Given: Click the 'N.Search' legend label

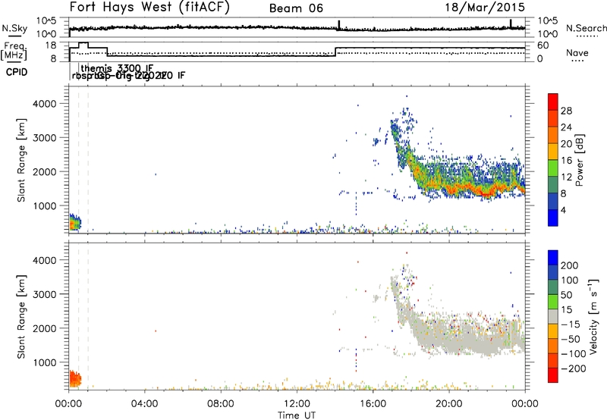Looking at the screenshot, I should [x=586, y=28].
